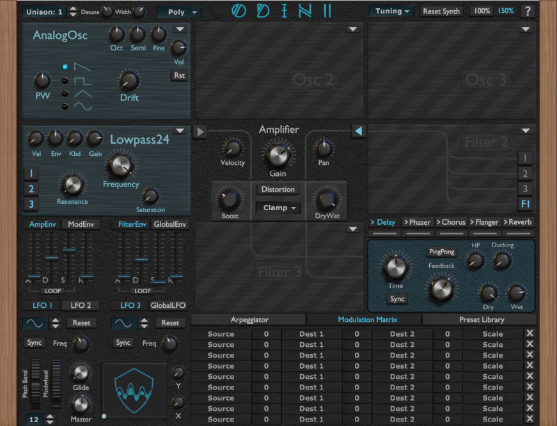Click the Semi knob of AnalogOsc

[137, 34]
